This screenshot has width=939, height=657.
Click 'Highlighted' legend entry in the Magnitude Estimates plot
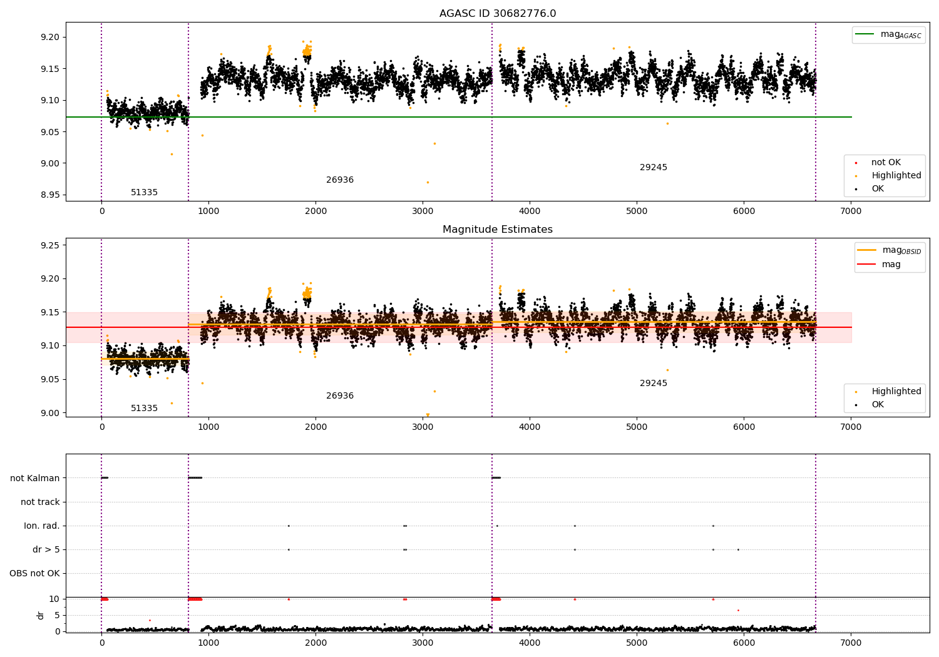pyautogui.click(x=888, y=392)
